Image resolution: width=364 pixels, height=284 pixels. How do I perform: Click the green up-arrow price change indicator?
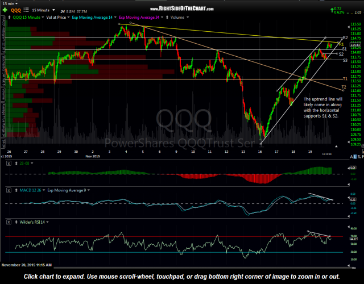(x=332, y=10)
